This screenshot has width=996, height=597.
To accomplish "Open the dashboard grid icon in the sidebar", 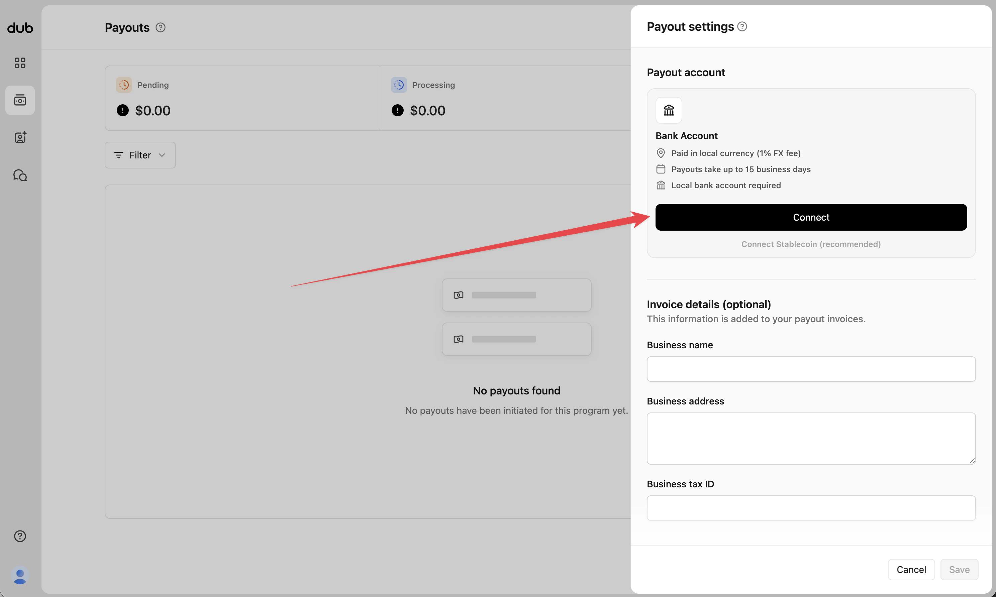I will click(x=20, y=63).
